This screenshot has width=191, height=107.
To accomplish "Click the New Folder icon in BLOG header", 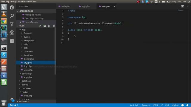I will 44,26.
